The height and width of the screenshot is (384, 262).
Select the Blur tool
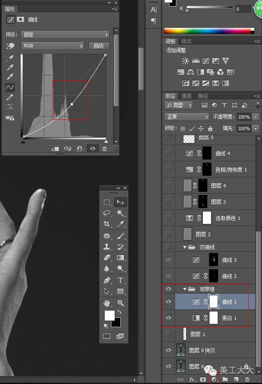106,268
